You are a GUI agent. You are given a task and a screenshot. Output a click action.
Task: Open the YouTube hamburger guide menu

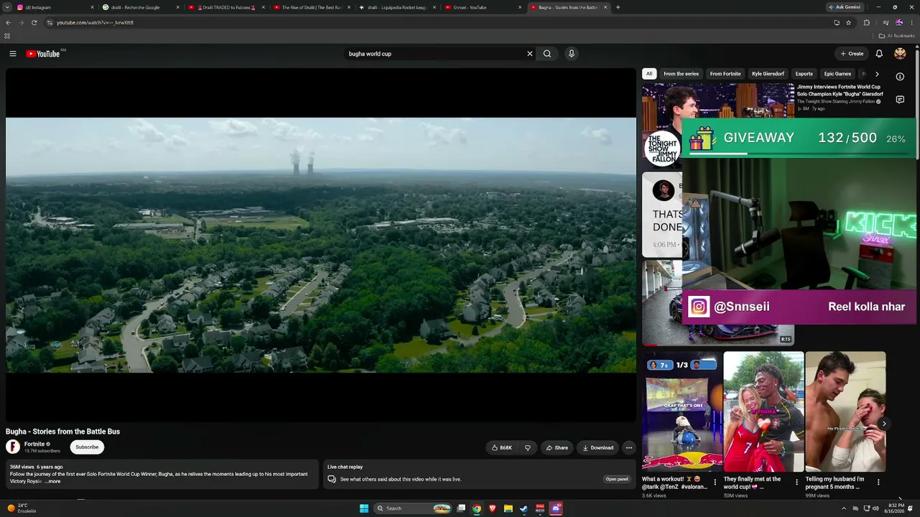(x=12, y=54)
